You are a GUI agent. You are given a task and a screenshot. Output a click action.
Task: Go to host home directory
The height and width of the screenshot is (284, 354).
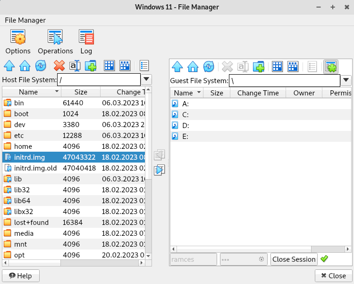click(25, 66)
